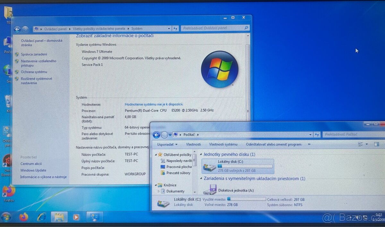385x227 pixels.
Task: Open Centrum akcií link
Action: [31, 164]
